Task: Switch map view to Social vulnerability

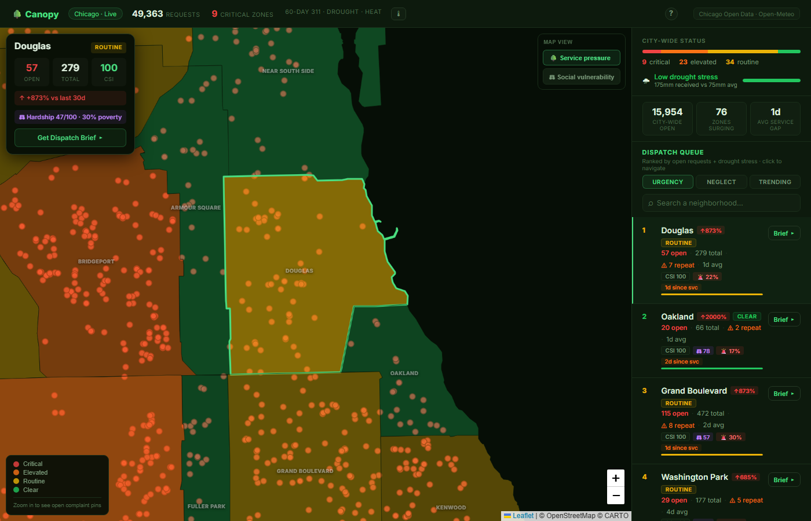Action: tap(582, 77)
